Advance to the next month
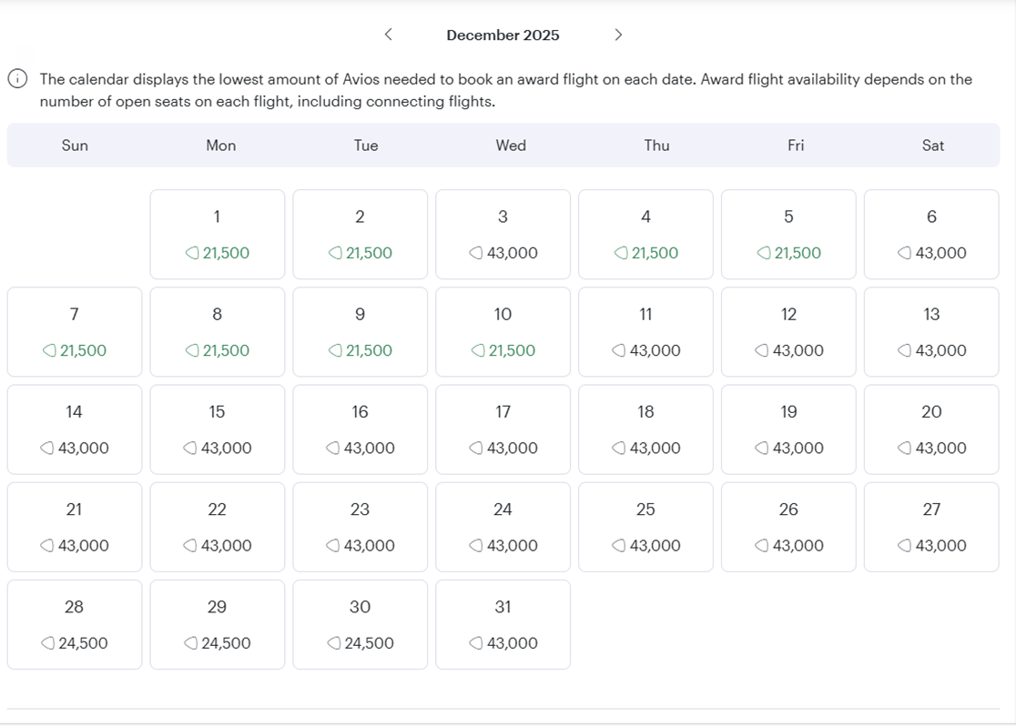The image size is (1016, 726). point(618,35)
